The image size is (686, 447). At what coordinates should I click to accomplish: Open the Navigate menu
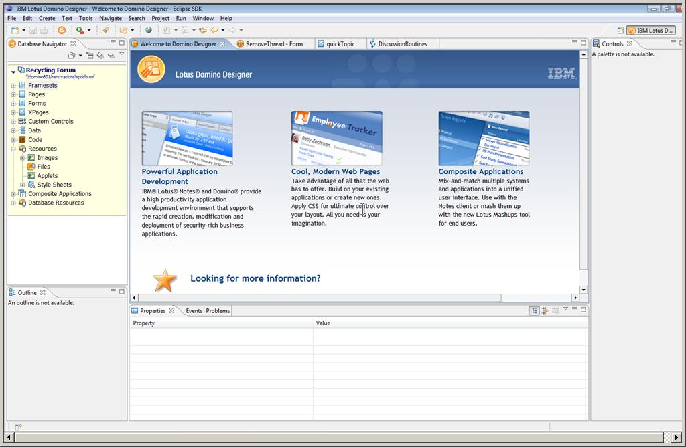(x=111, y=18)
